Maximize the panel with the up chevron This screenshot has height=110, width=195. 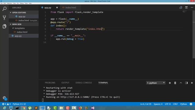coord(181,83)
